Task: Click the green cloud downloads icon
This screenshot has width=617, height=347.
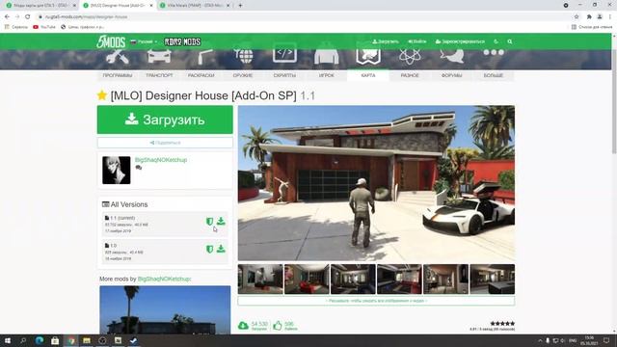Action: point(243,326)
